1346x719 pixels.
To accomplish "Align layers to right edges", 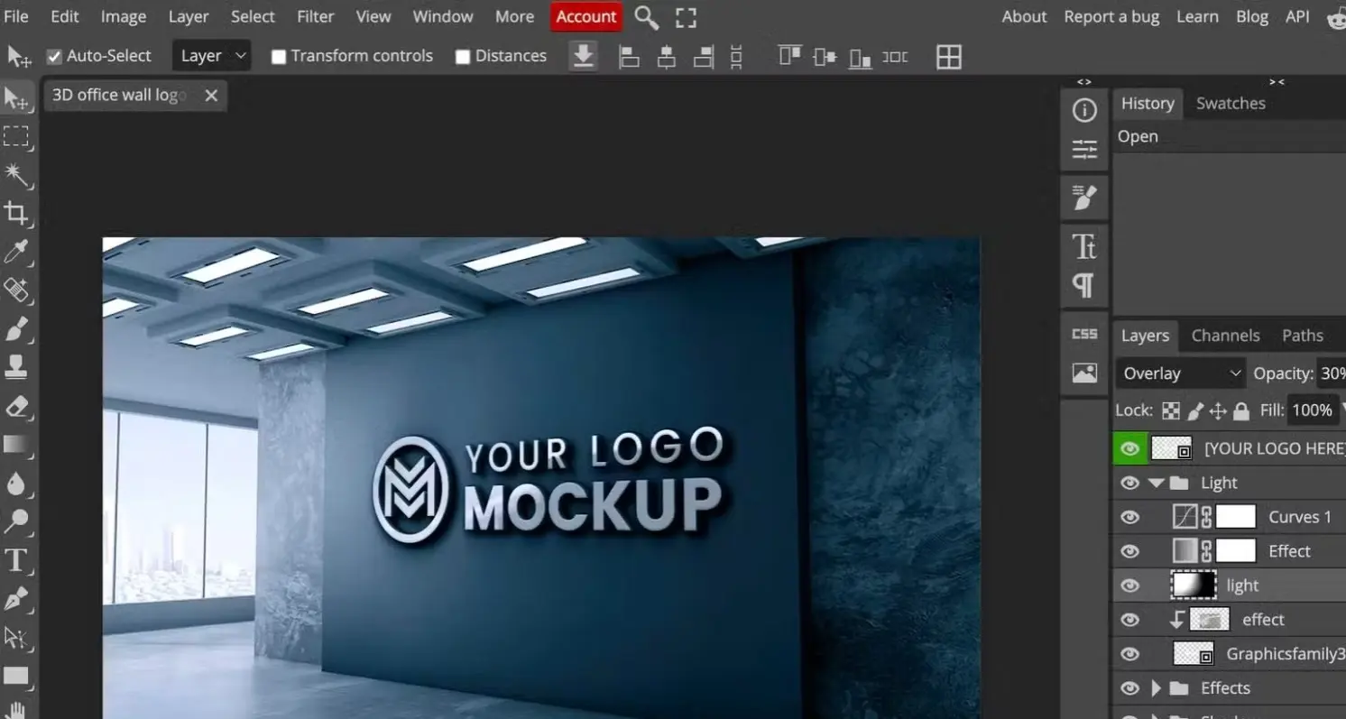I will point(704,57).
